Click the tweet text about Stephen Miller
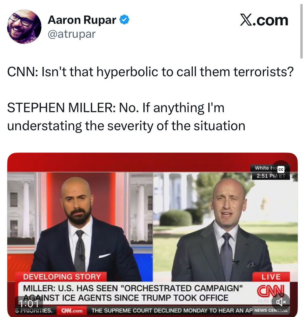Image resolution: width=305 pixels, height=317 pixels. [126, 117]
